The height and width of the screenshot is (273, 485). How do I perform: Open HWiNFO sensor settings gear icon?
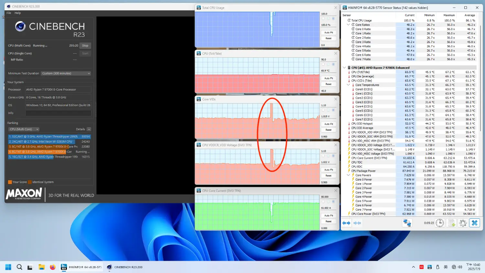[463, 223]
